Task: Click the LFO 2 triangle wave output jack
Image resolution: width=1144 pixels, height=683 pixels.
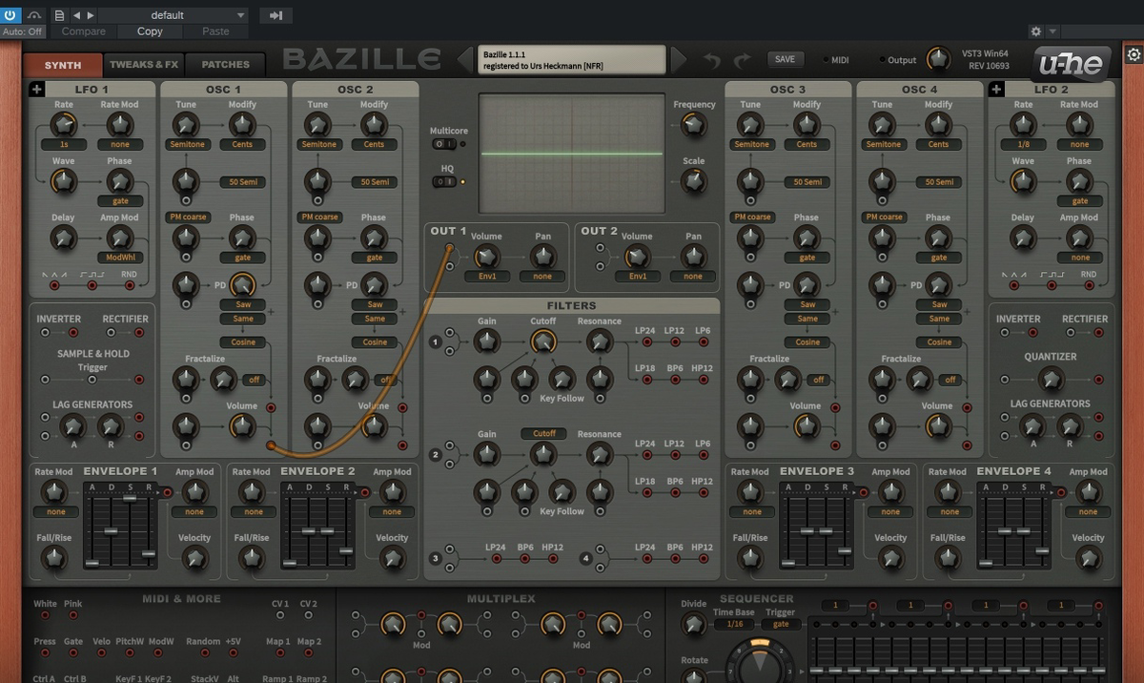Action: (x=1014, y=285)
